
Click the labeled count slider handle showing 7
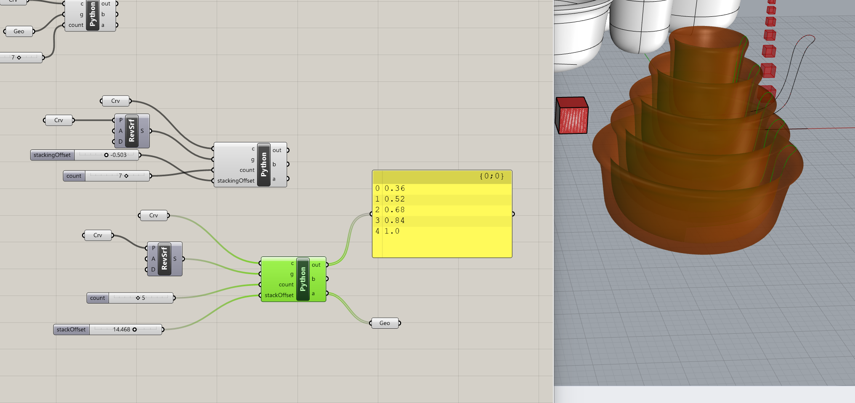[x=126, y=176]
